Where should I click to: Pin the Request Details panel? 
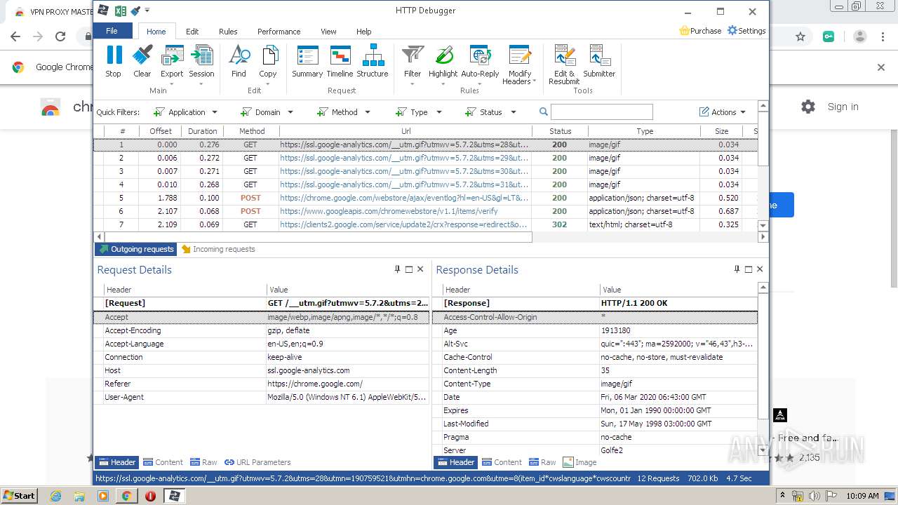click(x=397, y=269)
